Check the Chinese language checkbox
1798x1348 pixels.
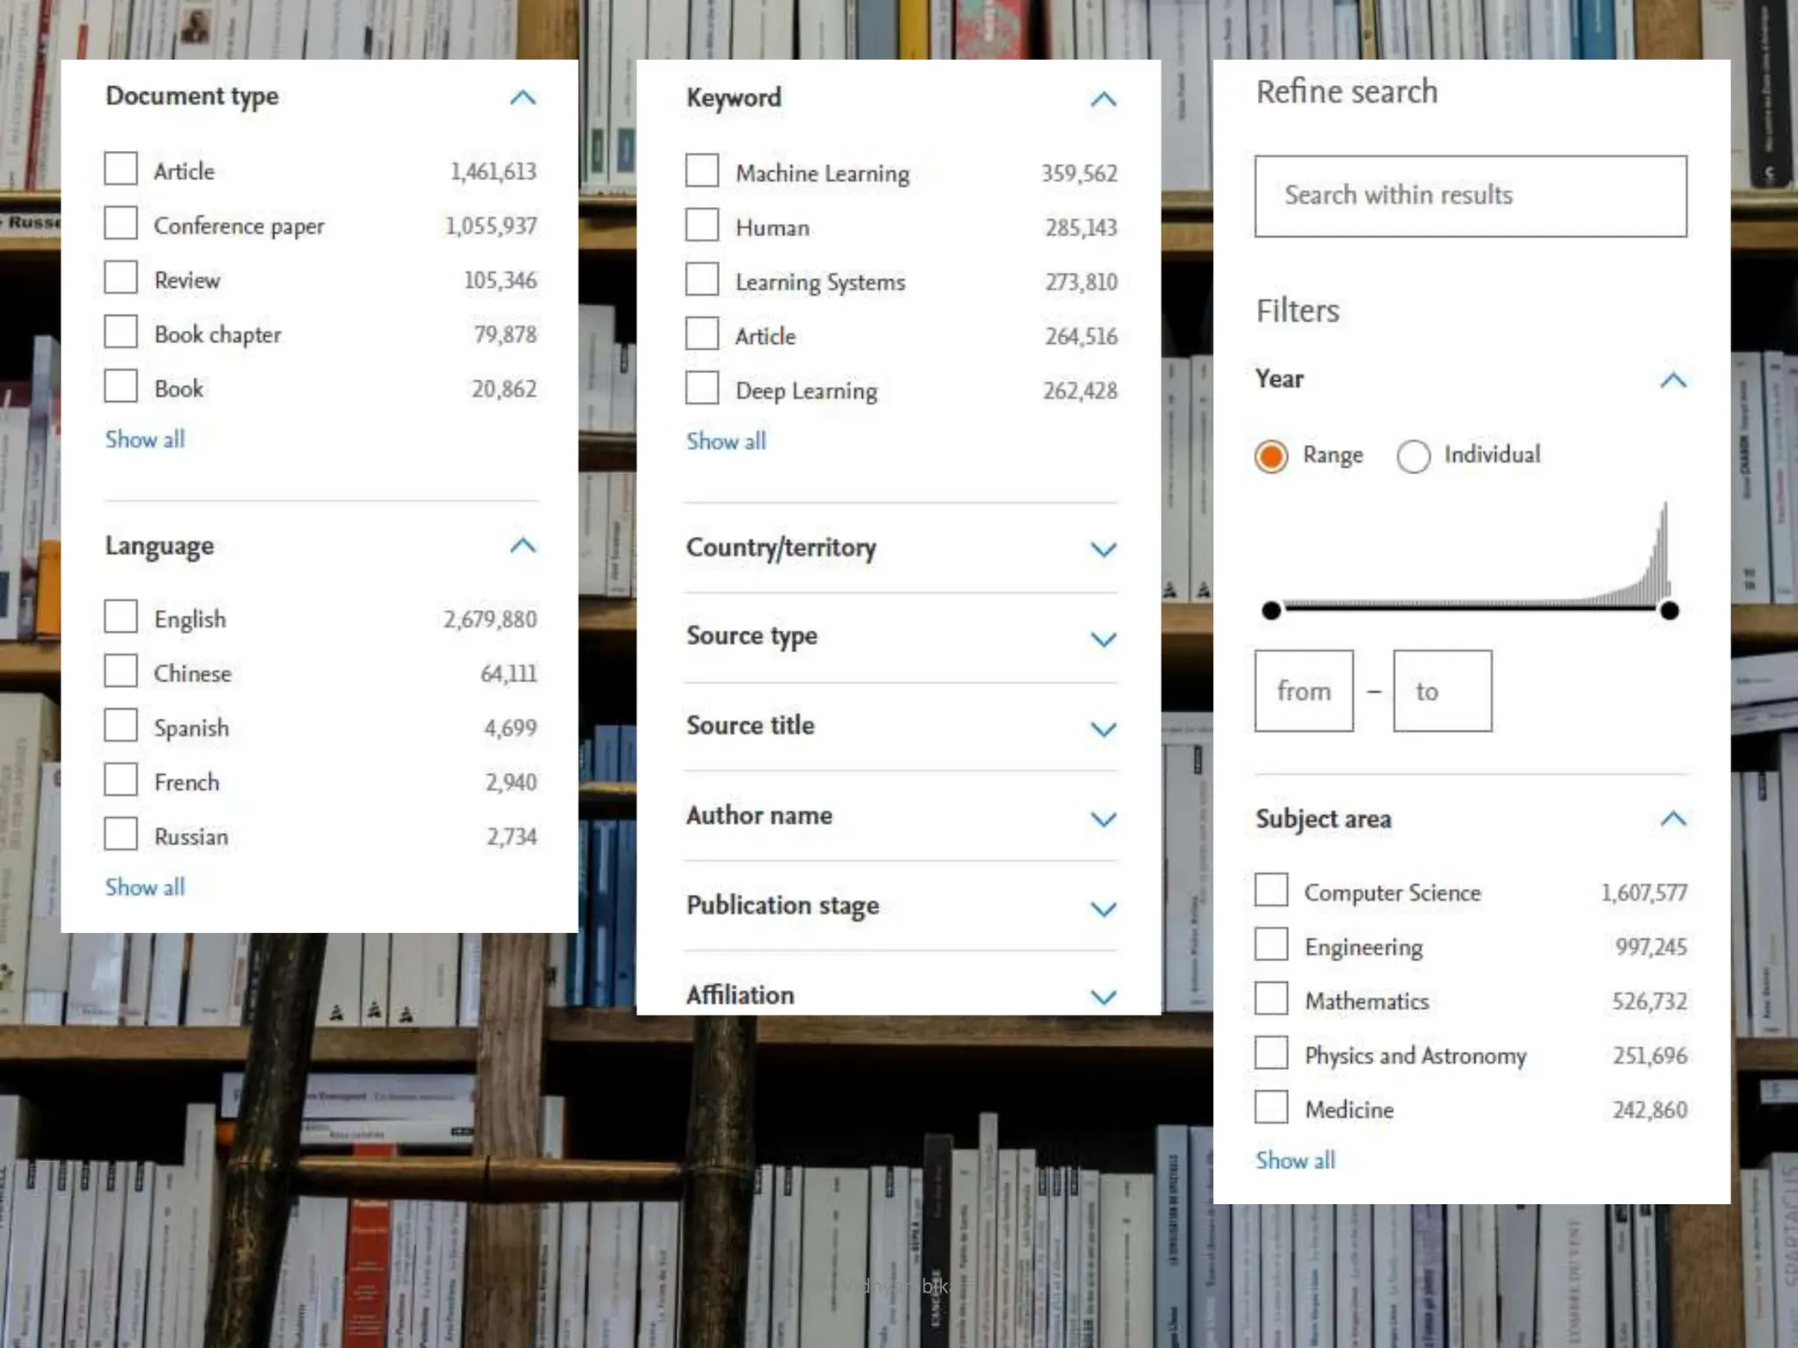pyautogui.click(x=120, y=671)
